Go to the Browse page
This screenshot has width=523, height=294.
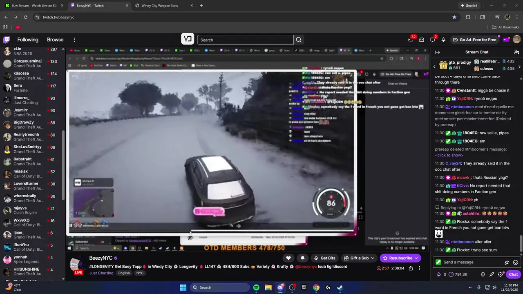coord(55,40)
